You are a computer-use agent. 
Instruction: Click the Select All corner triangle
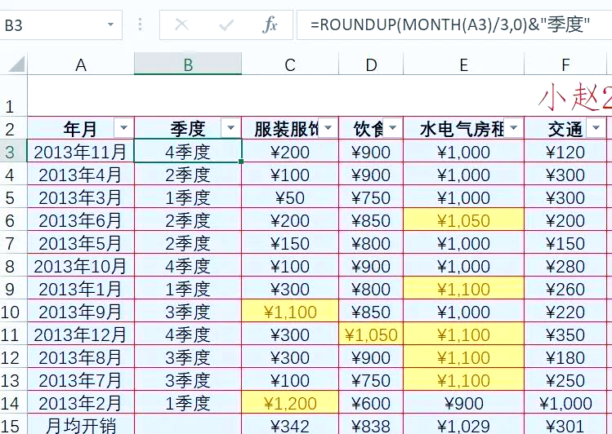click(16, 64)
